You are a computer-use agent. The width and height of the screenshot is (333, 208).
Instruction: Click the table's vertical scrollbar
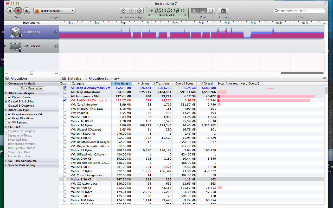click(326, 90)
